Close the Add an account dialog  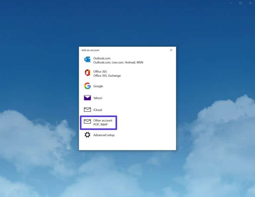[171, 50]
